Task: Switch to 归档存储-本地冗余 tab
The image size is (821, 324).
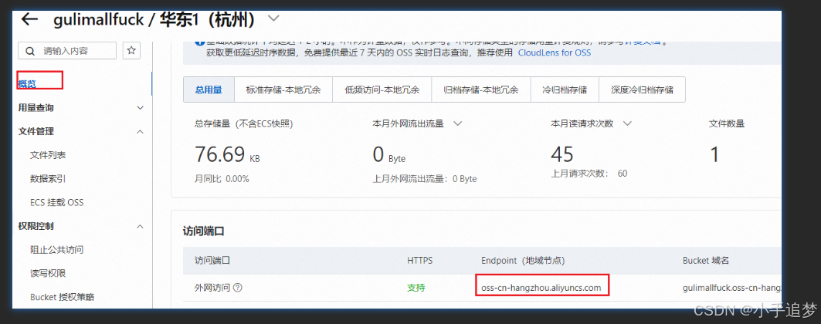Action: point(480,90)
